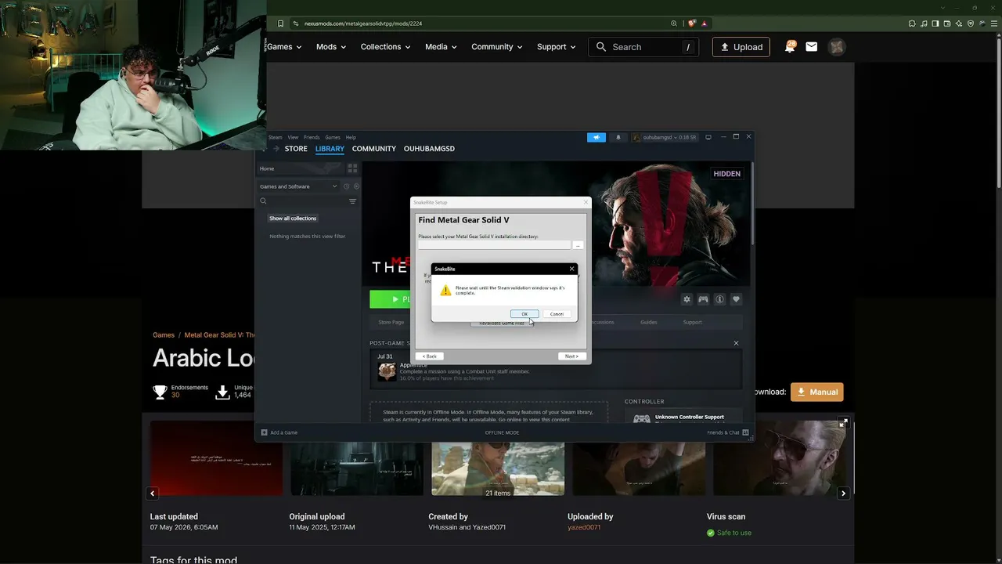Viewport: 1002px width, 564px height.
Task: Open the browser extensions puzzle icon
Action: tap(910, 23)
